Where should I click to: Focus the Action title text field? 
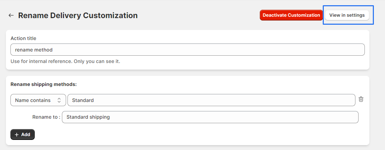pos(187,50)
